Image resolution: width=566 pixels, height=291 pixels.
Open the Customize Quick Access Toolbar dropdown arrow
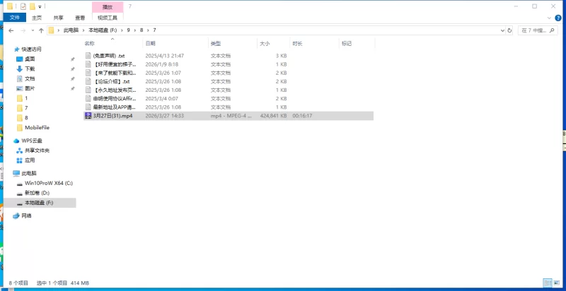pos(40,6)
